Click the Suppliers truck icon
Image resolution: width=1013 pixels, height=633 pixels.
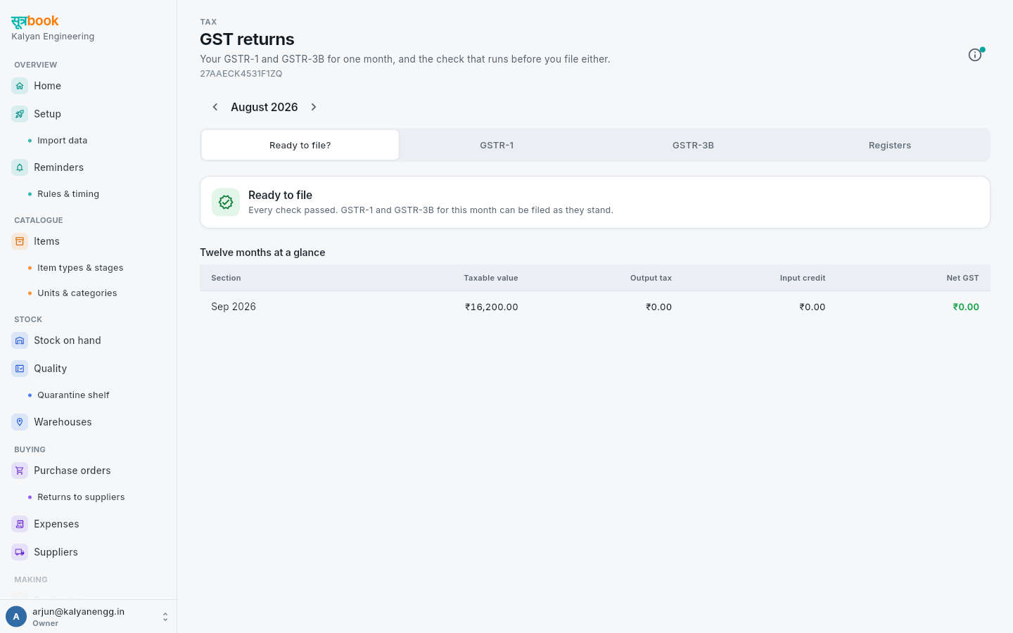20,552
